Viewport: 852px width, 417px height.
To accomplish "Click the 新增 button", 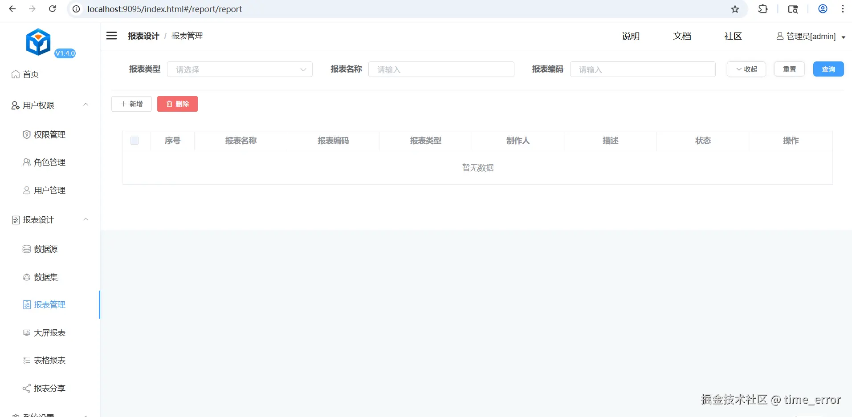I will pyautogui.click(x=131, y=104).
